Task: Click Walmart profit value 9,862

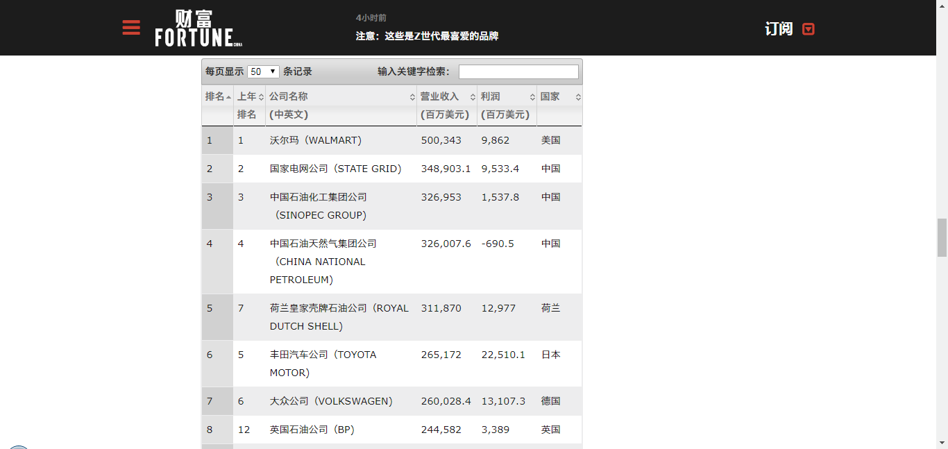Action: pyautogui.click(x=496, y=140)
